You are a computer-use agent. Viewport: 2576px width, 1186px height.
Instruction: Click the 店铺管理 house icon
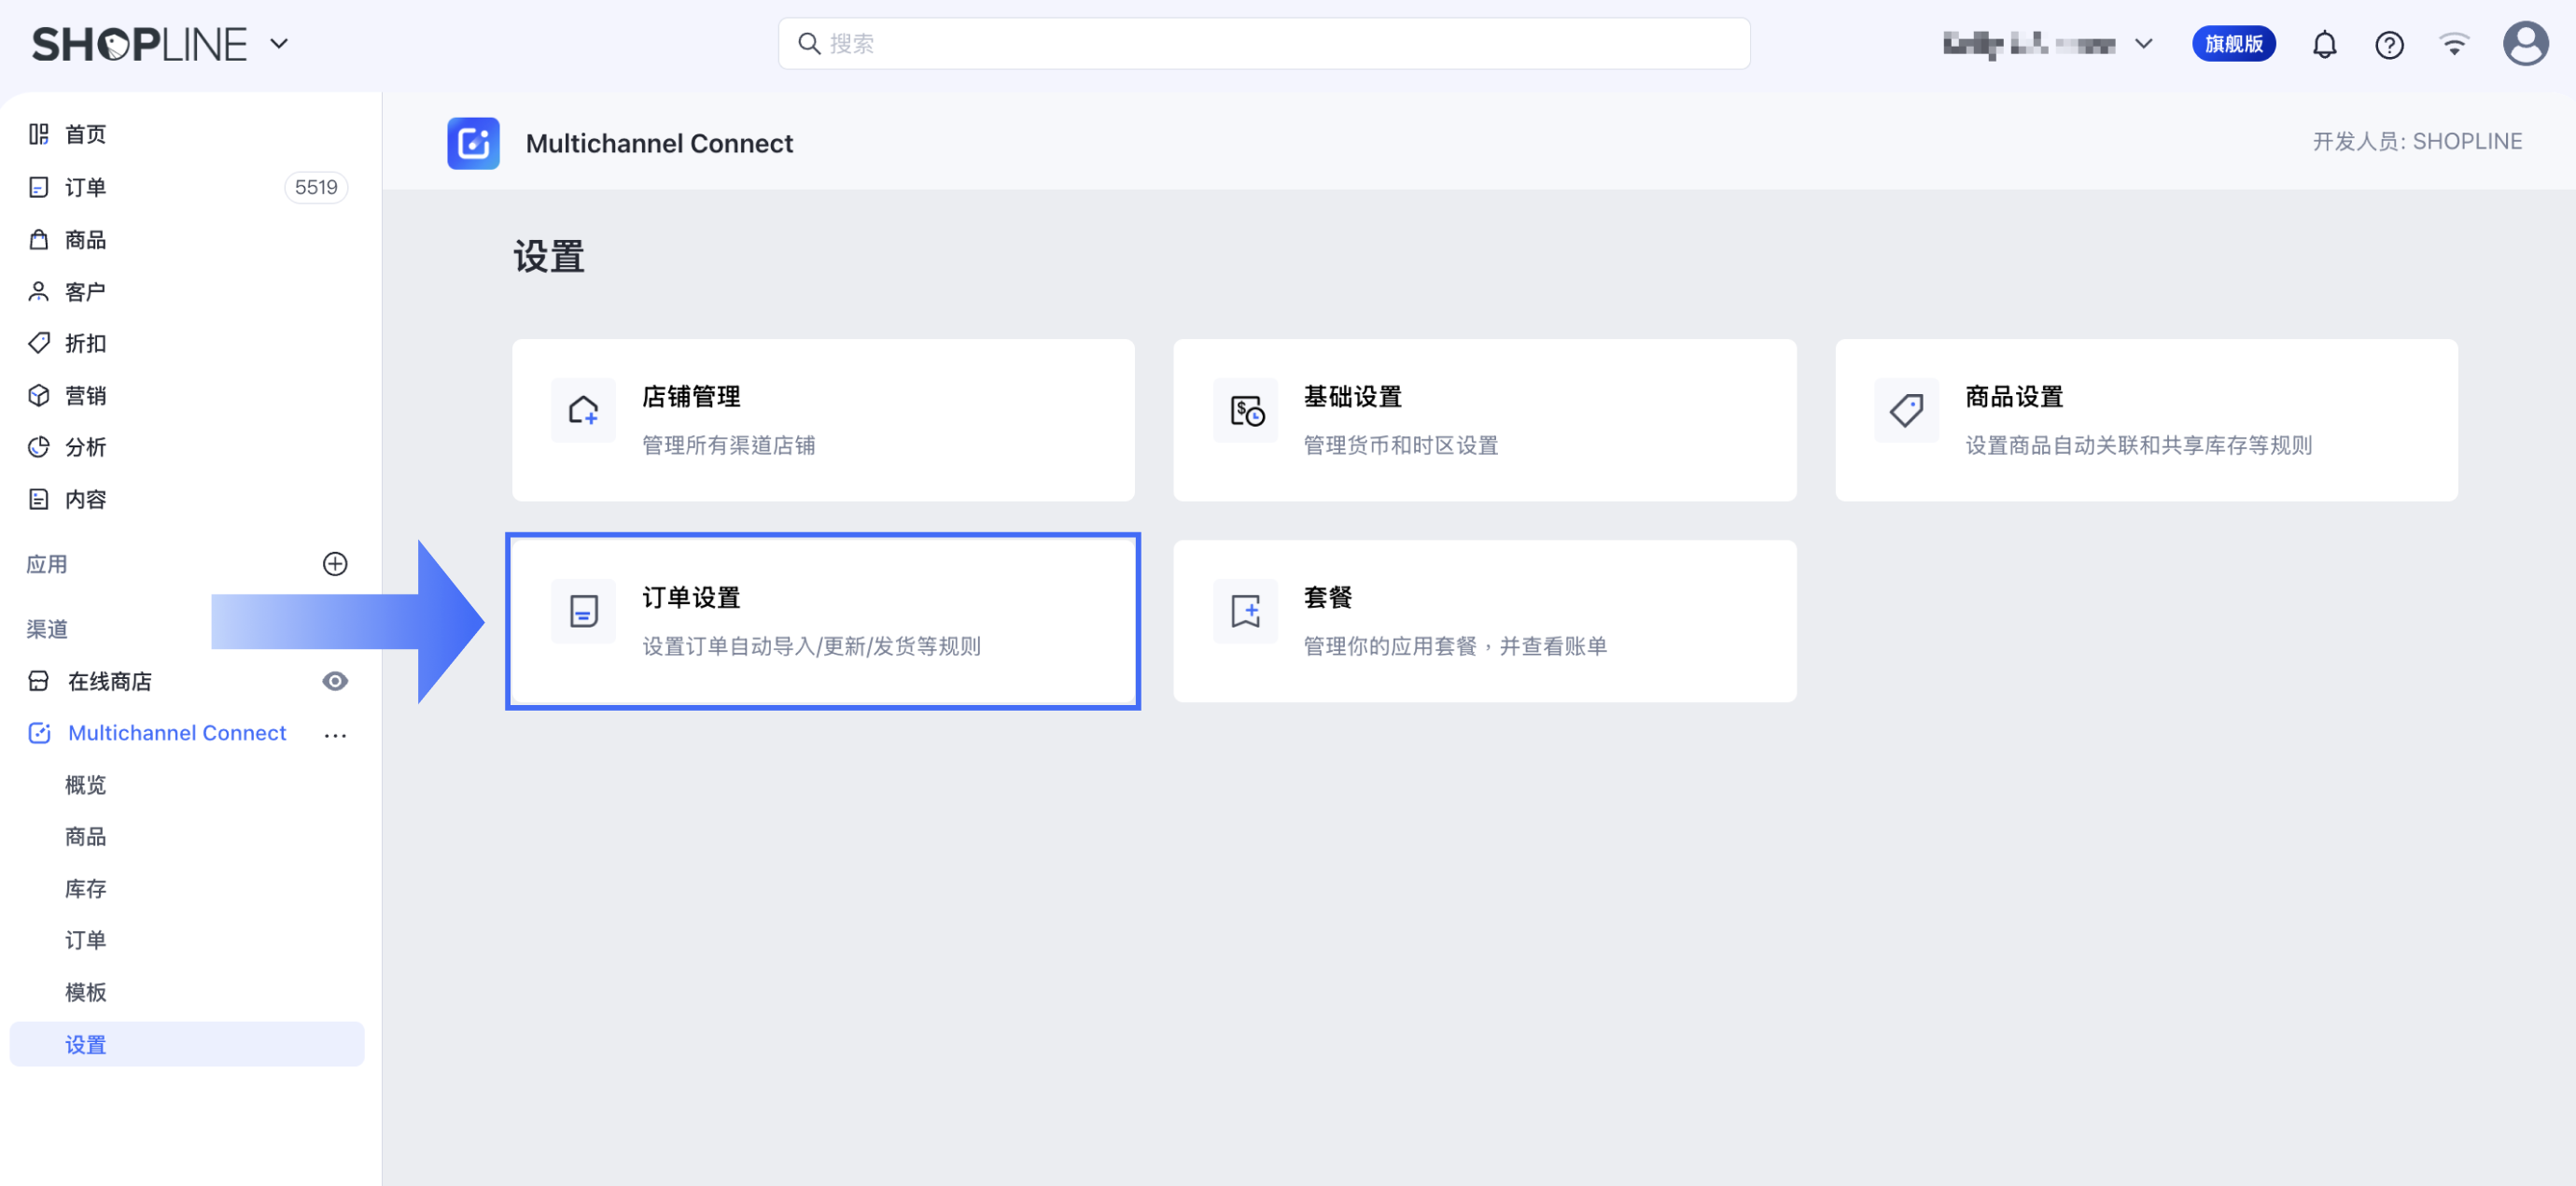click(x=583, y=410)
